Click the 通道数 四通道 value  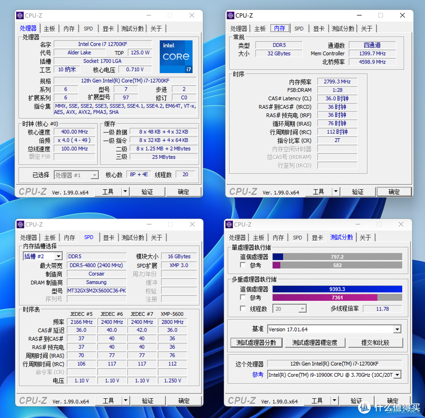(372, 45)
